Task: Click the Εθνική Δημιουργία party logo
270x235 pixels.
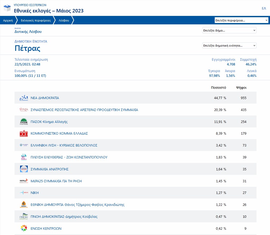Action: tap(24, 205)
